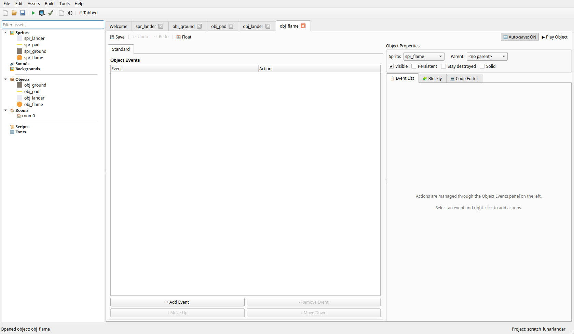
Task: Click obj_ground brown icon under Objects
Action: [x=19, y=85]
